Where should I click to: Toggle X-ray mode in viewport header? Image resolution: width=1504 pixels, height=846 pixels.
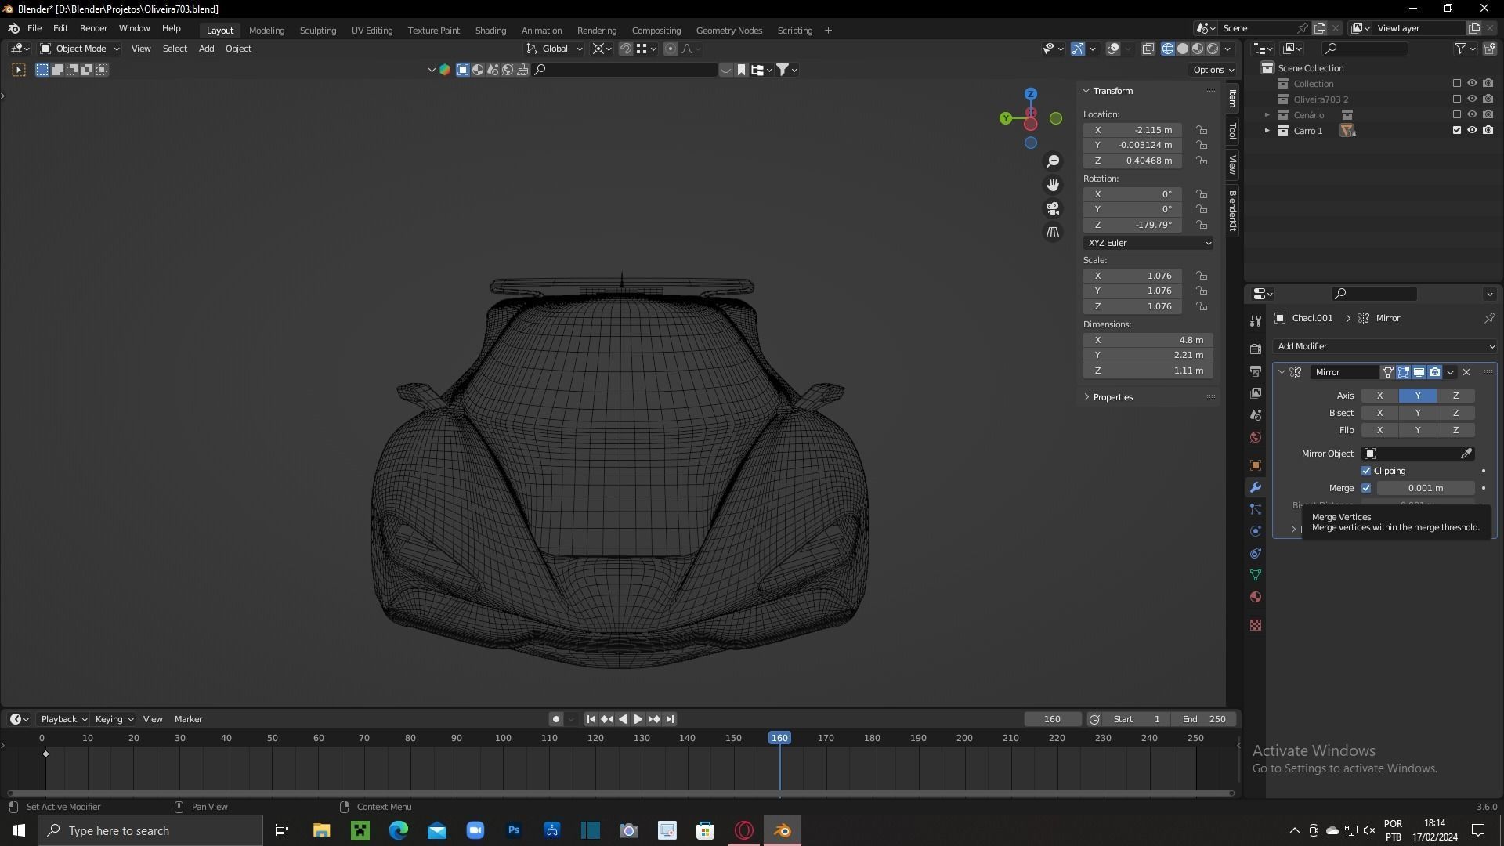pyautogui.click(x=1148, y=49)
